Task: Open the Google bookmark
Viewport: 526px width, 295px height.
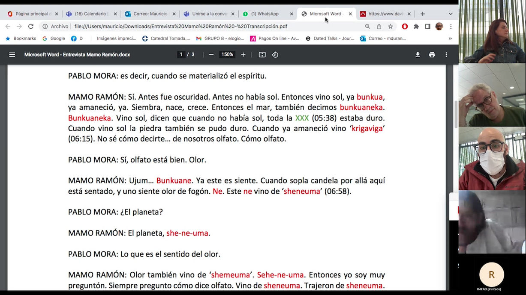Action: (54, 38)
